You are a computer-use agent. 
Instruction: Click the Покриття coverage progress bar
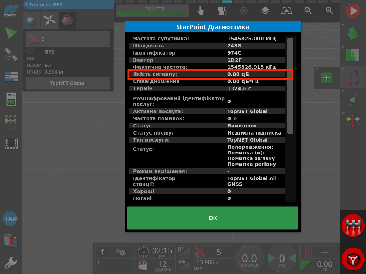(x=153, y=11)
